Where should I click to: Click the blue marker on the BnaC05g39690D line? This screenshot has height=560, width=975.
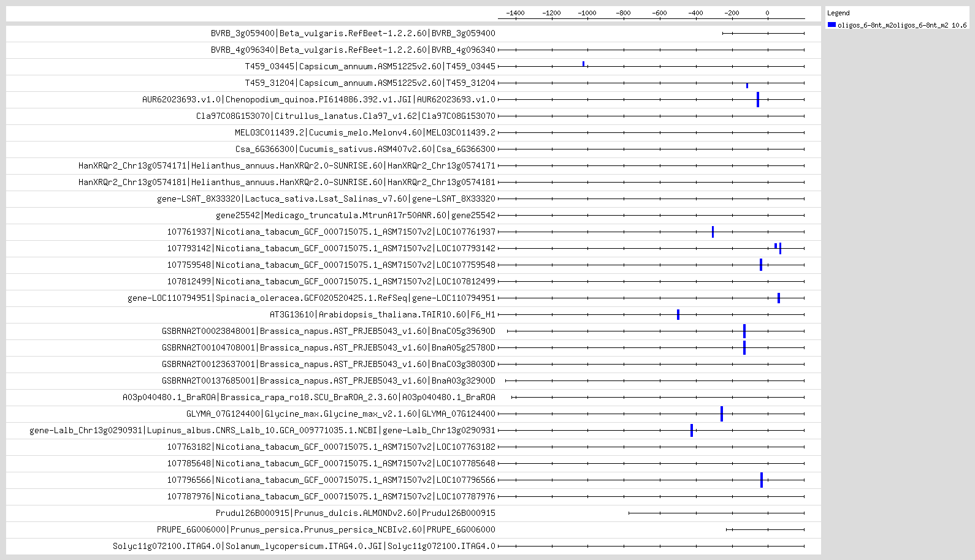point(744,331)
